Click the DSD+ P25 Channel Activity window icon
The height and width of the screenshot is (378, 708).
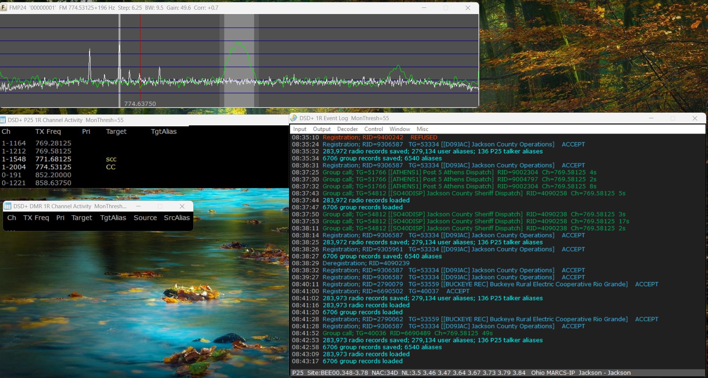[x=3, y=120]
